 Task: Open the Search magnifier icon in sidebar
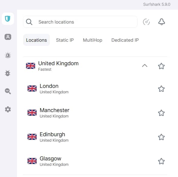(8, 91)
